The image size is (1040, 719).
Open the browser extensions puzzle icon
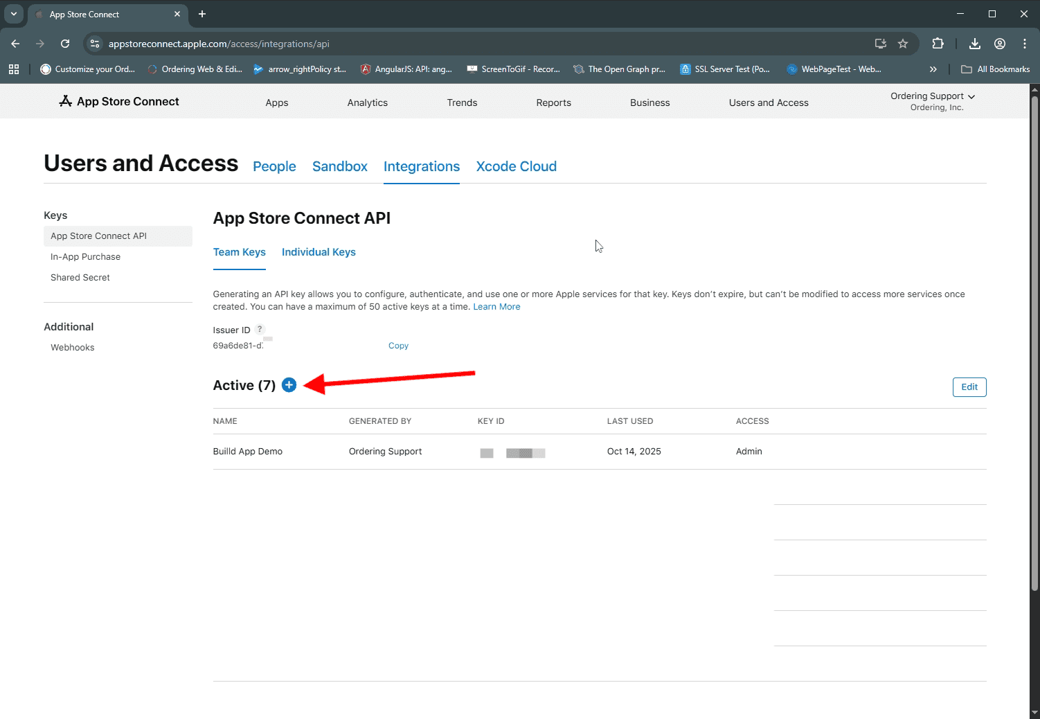[938, 44]
